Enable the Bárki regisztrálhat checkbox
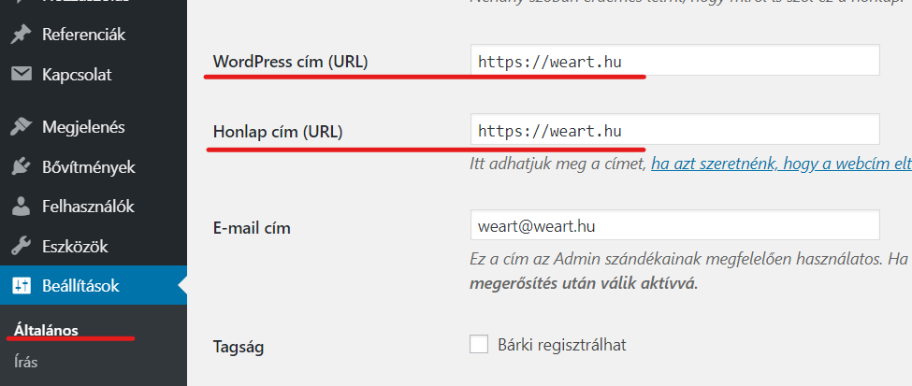 [x=479, y=345]
